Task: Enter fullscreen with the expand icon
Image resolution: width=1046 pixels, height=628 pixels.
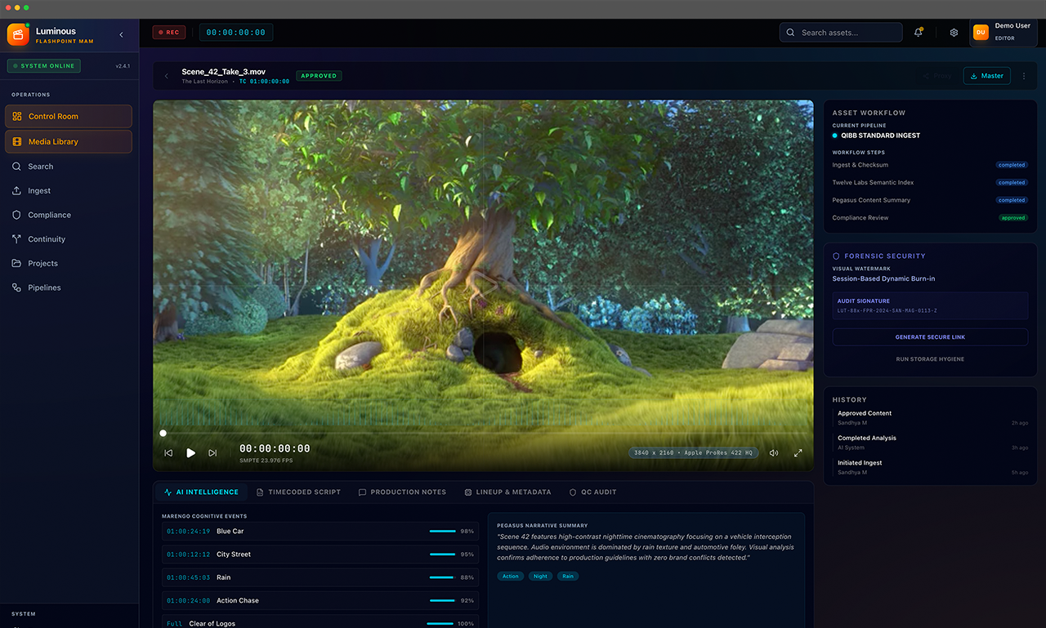Action: tap(798, 453)
